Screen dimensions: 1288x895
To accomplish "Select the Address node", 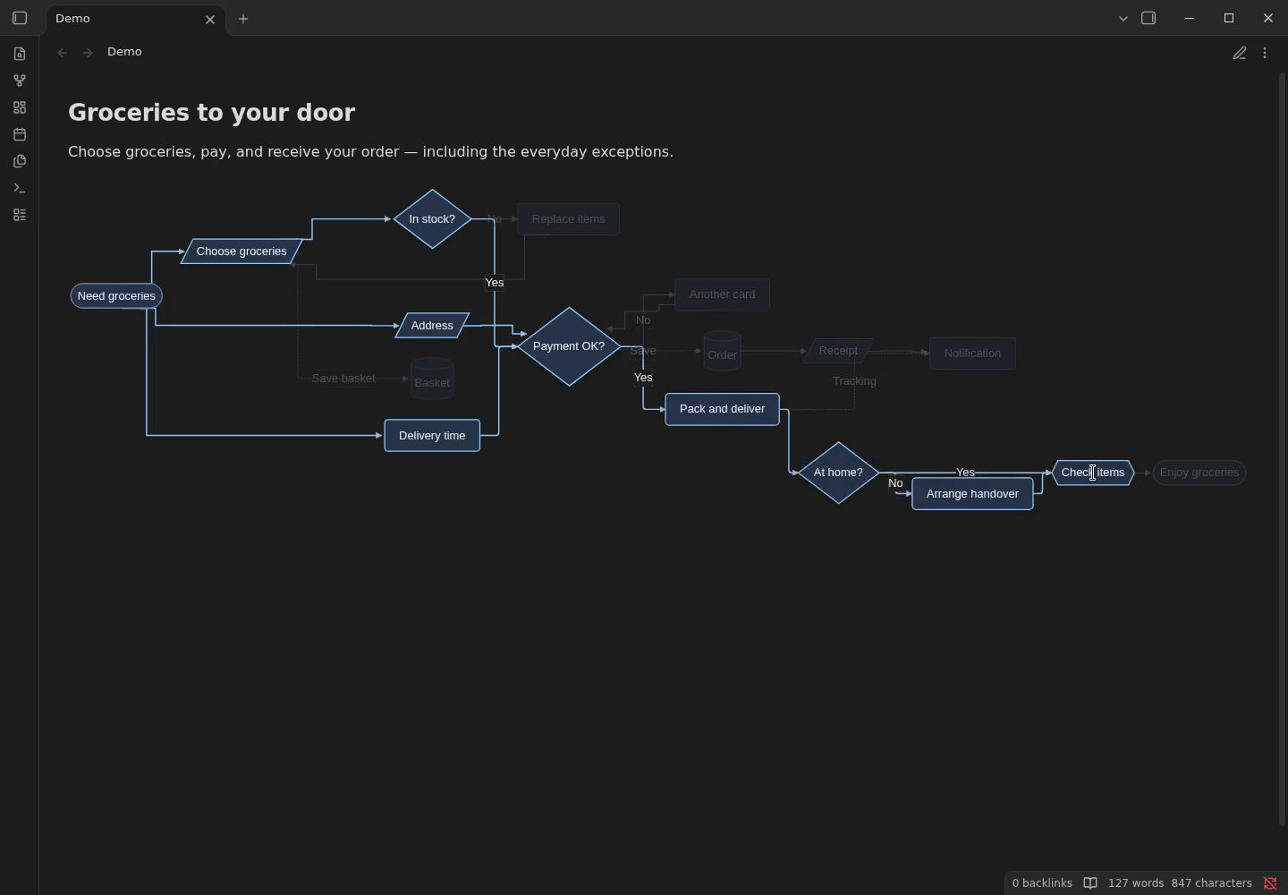I will pyautogui.click(x=432, y=326).
